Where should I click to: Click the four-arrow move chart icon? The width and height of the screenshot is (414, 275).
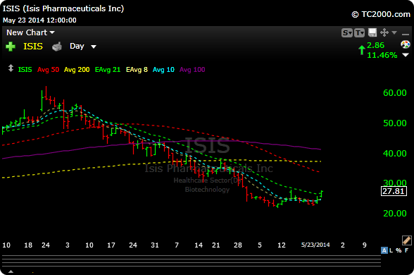(x=384, y=32)
